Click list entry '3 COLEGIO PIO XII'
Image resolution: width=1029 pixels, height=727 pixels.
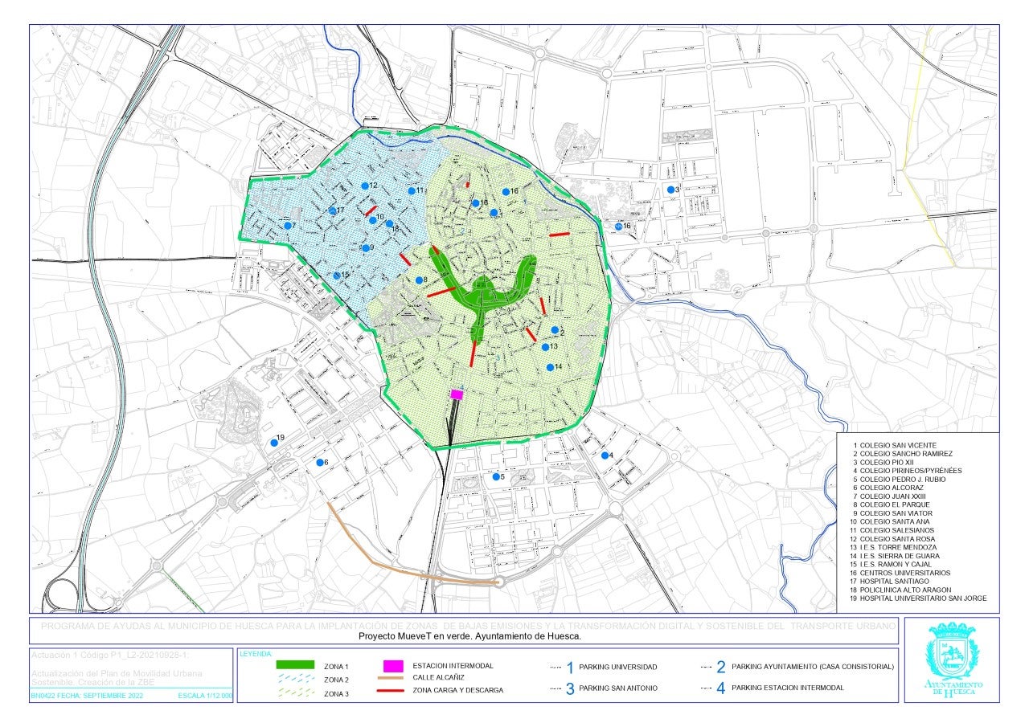click(883, 462)
